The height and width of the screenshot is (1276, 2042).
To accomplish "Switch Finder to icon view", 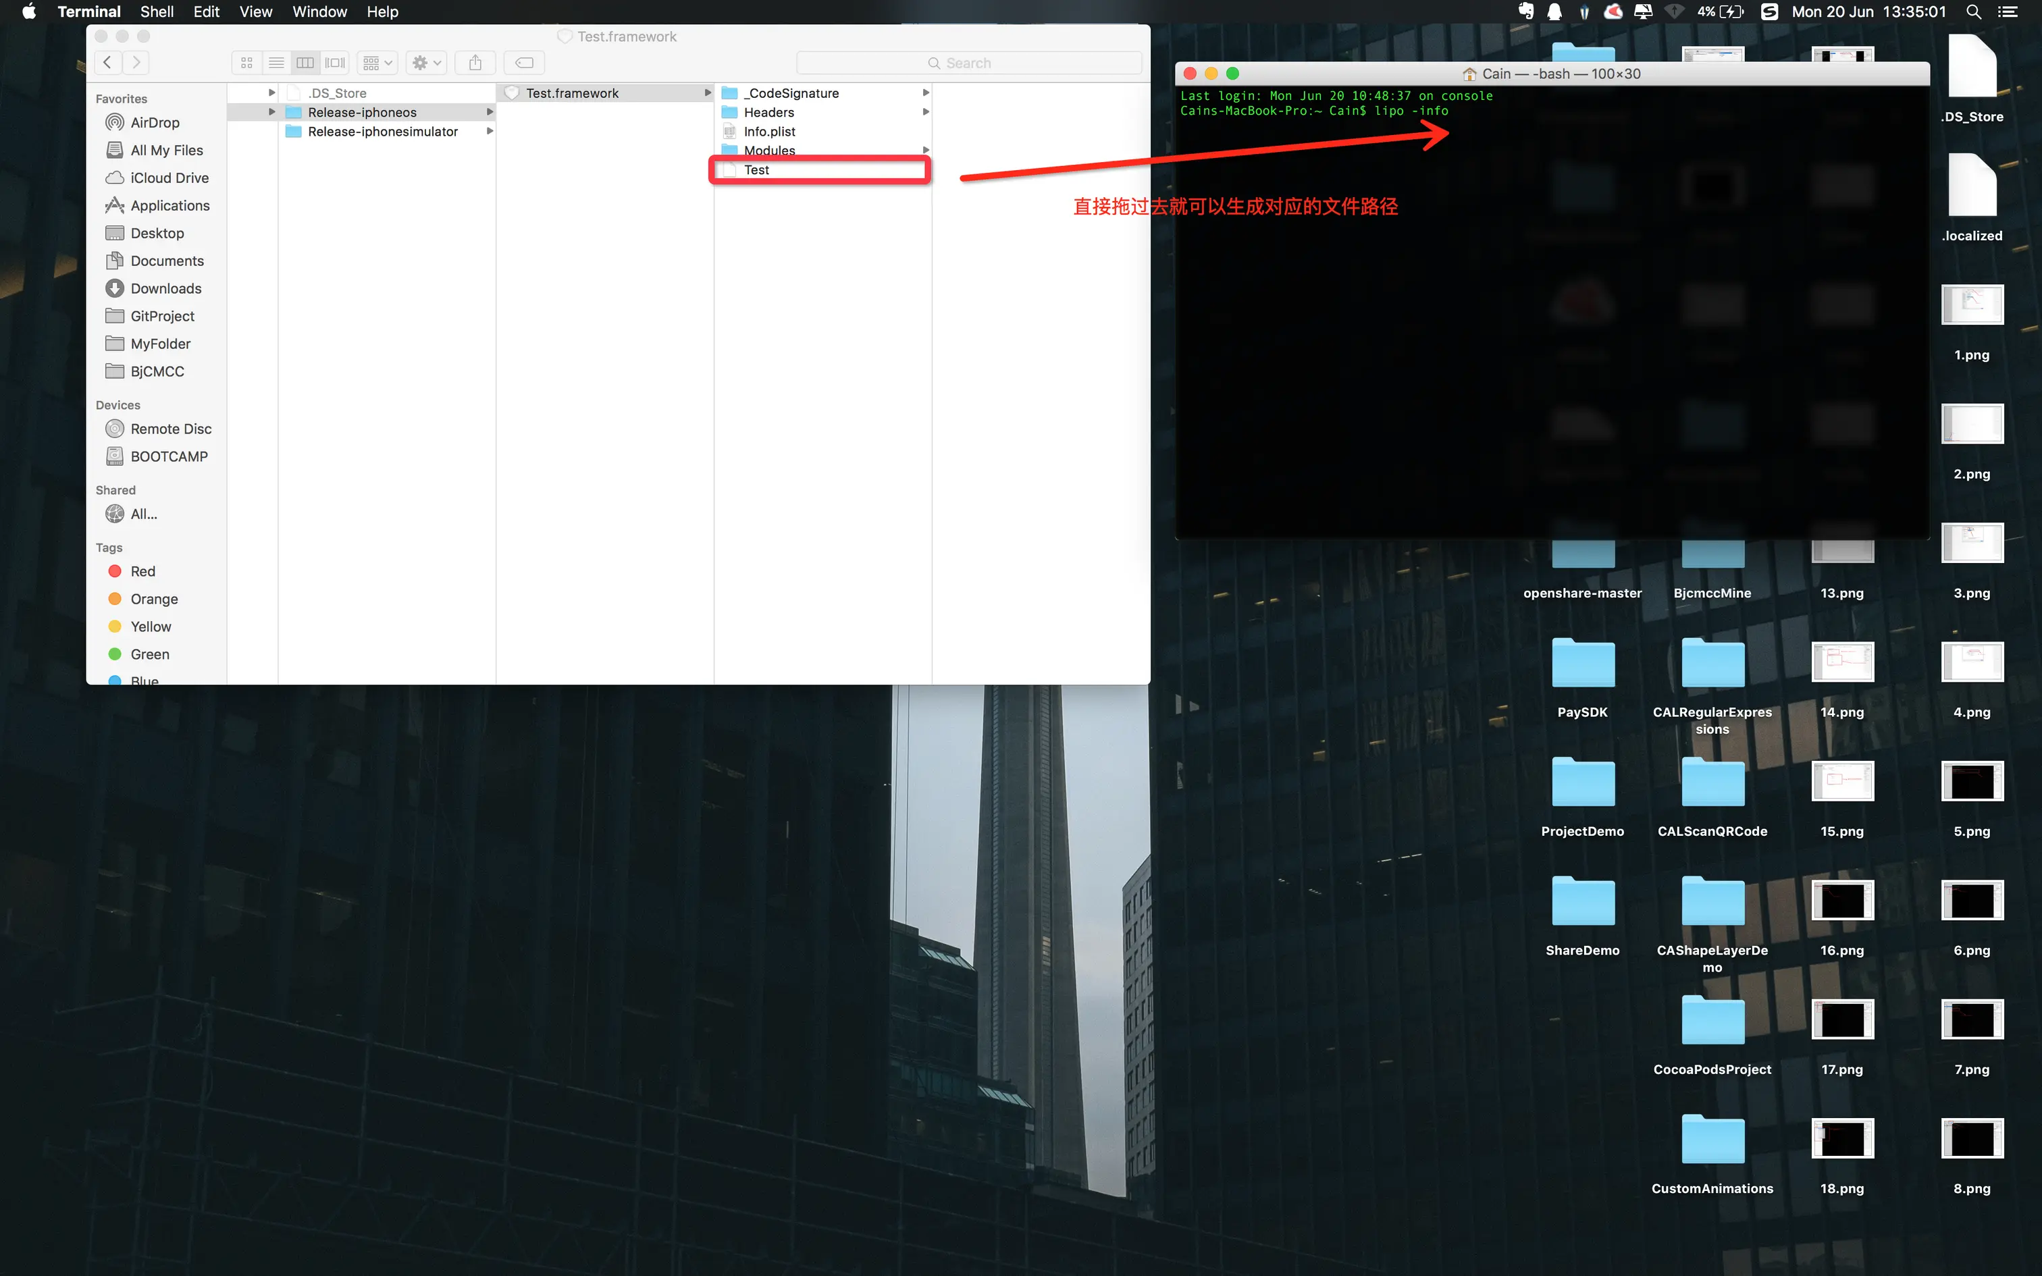I will tap(246, 62).
